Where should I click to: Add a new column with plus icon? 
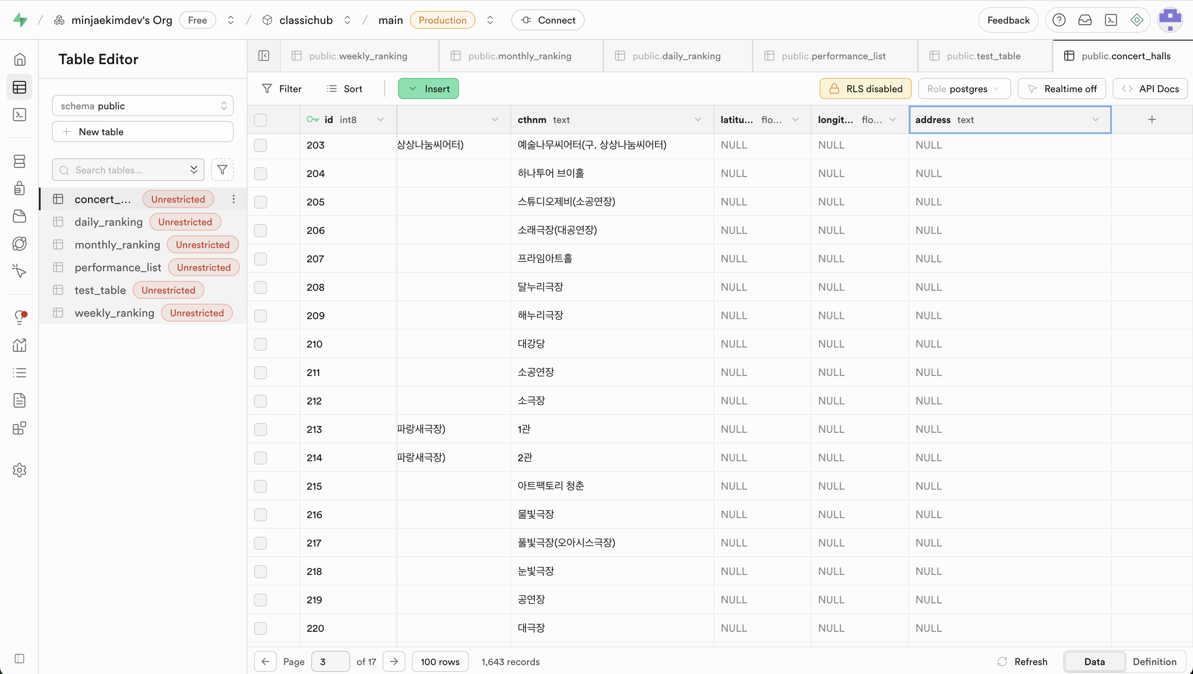point(1152,120)
